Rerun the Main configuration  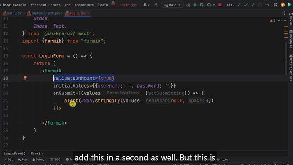188,5
